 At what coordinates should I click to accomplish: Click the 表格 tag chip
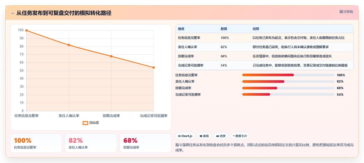pos(204,136)
